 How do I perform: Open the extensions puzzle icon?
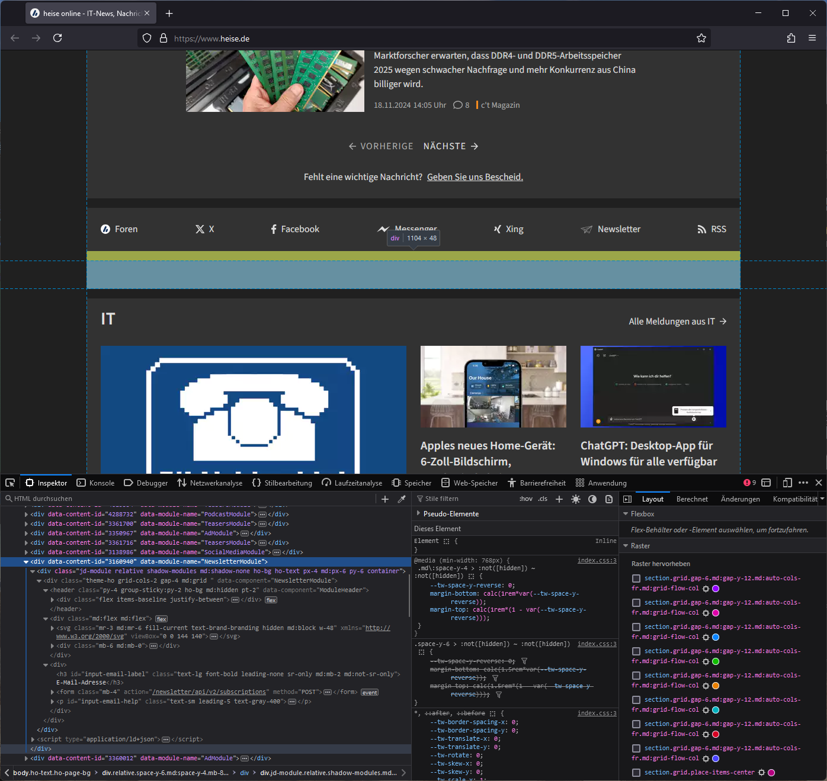(791, 38)
